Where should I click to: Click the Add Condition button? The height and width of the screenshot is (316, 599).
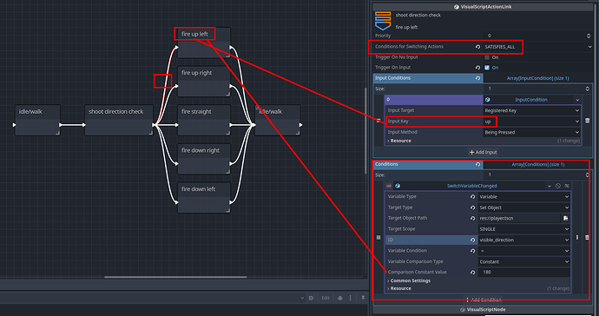[483, 300]
